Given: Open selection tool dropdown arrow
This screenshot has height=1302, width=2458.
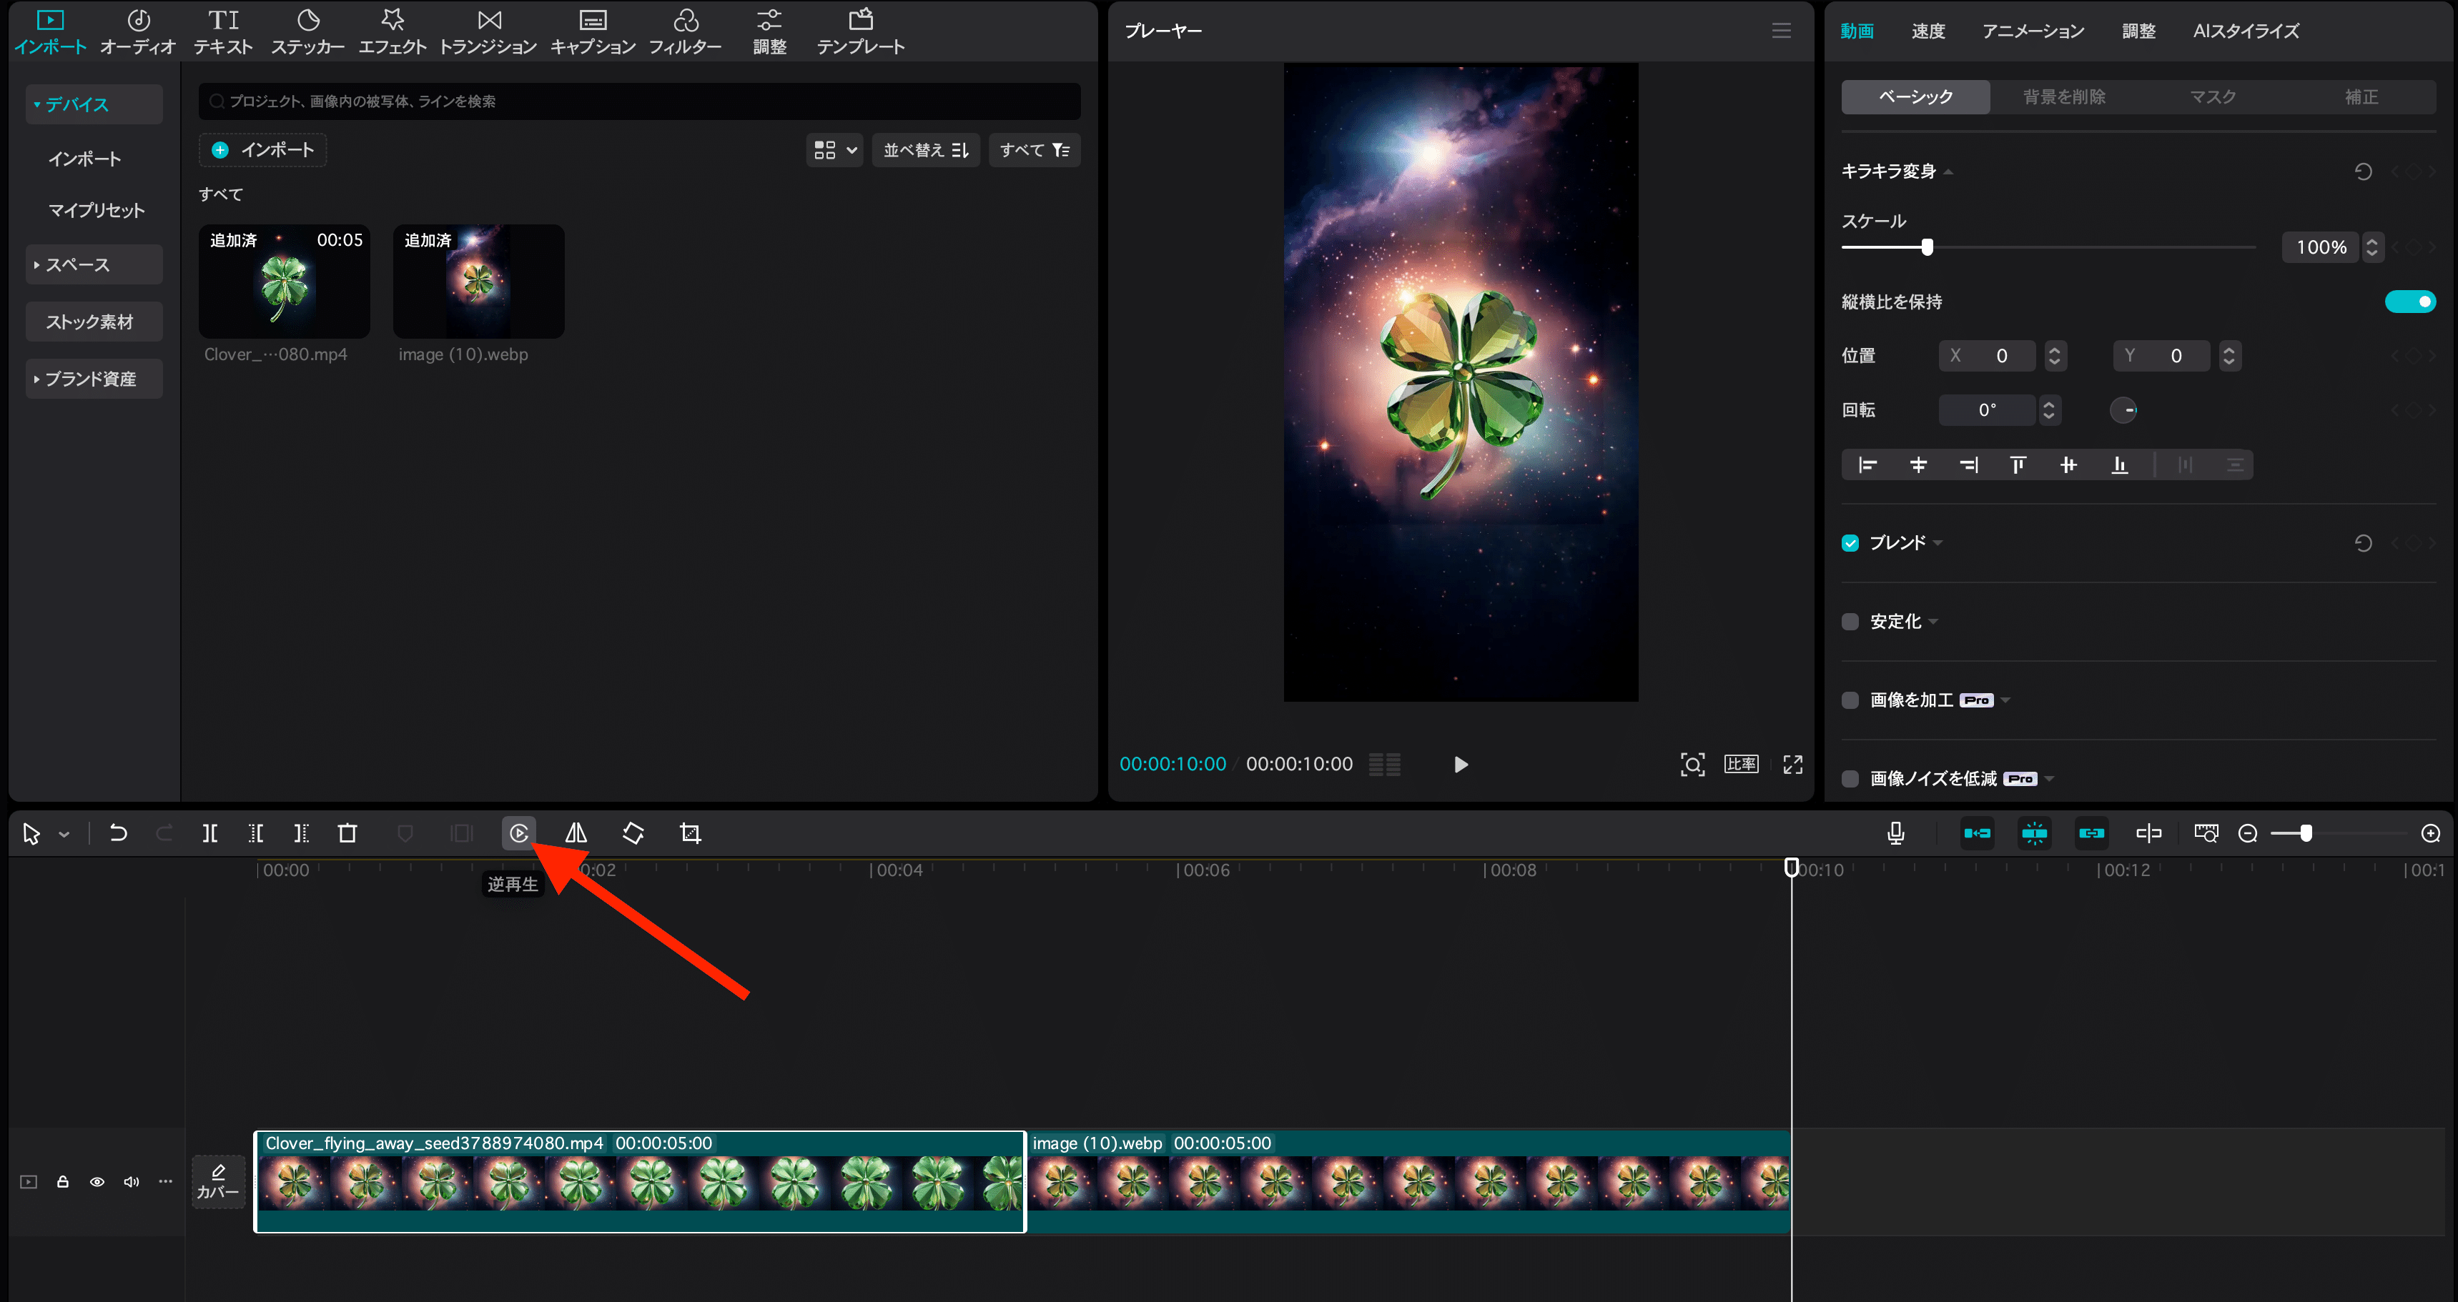Looking at the screenshot, I should point(64,834).
